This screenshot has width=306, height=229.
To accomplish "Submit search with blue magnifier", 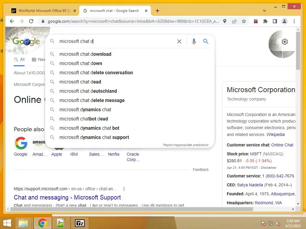I will (206, 41).
